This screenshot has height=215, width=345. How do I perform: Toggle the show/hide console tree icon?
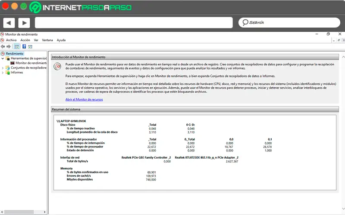16,46
